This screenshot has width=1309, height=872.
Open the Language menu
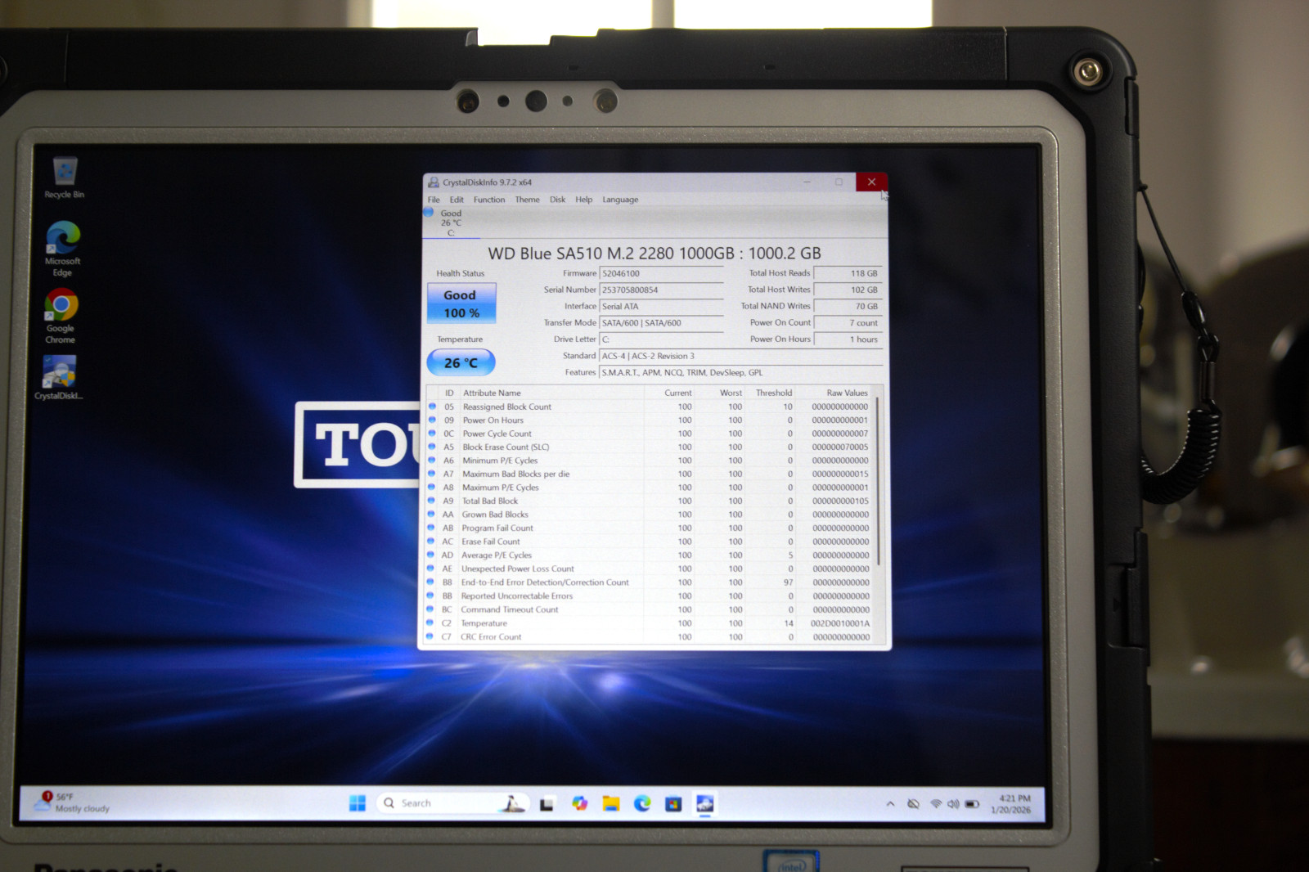[x=620, y=200]
